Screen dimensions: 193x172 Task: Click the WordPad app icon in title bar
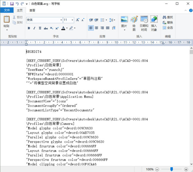point(4,4)
